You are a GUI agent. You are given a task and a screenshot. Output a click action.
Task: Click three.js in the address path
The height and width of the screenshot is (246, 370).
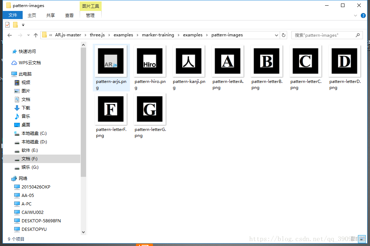[97, 35]
